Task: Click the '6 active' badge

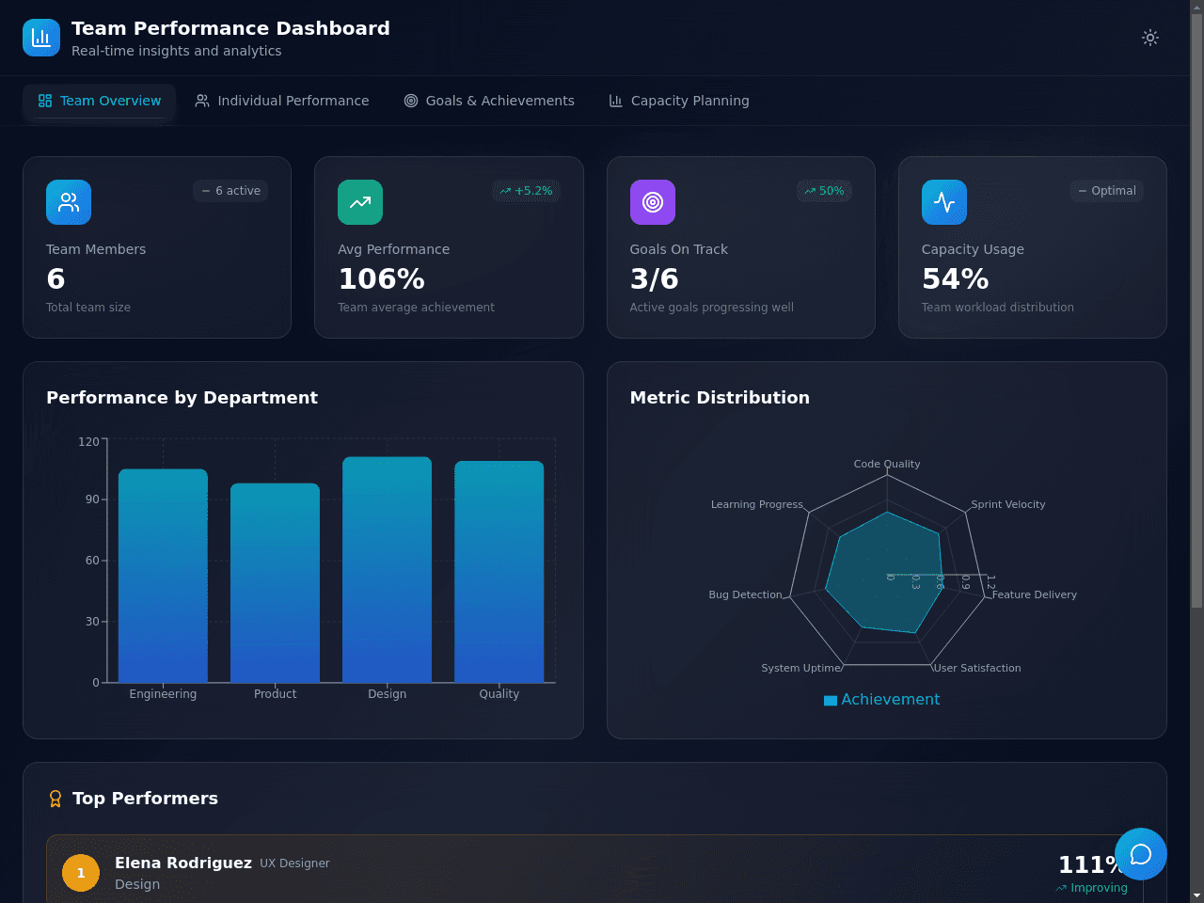Action: click(x=230, y=191)
